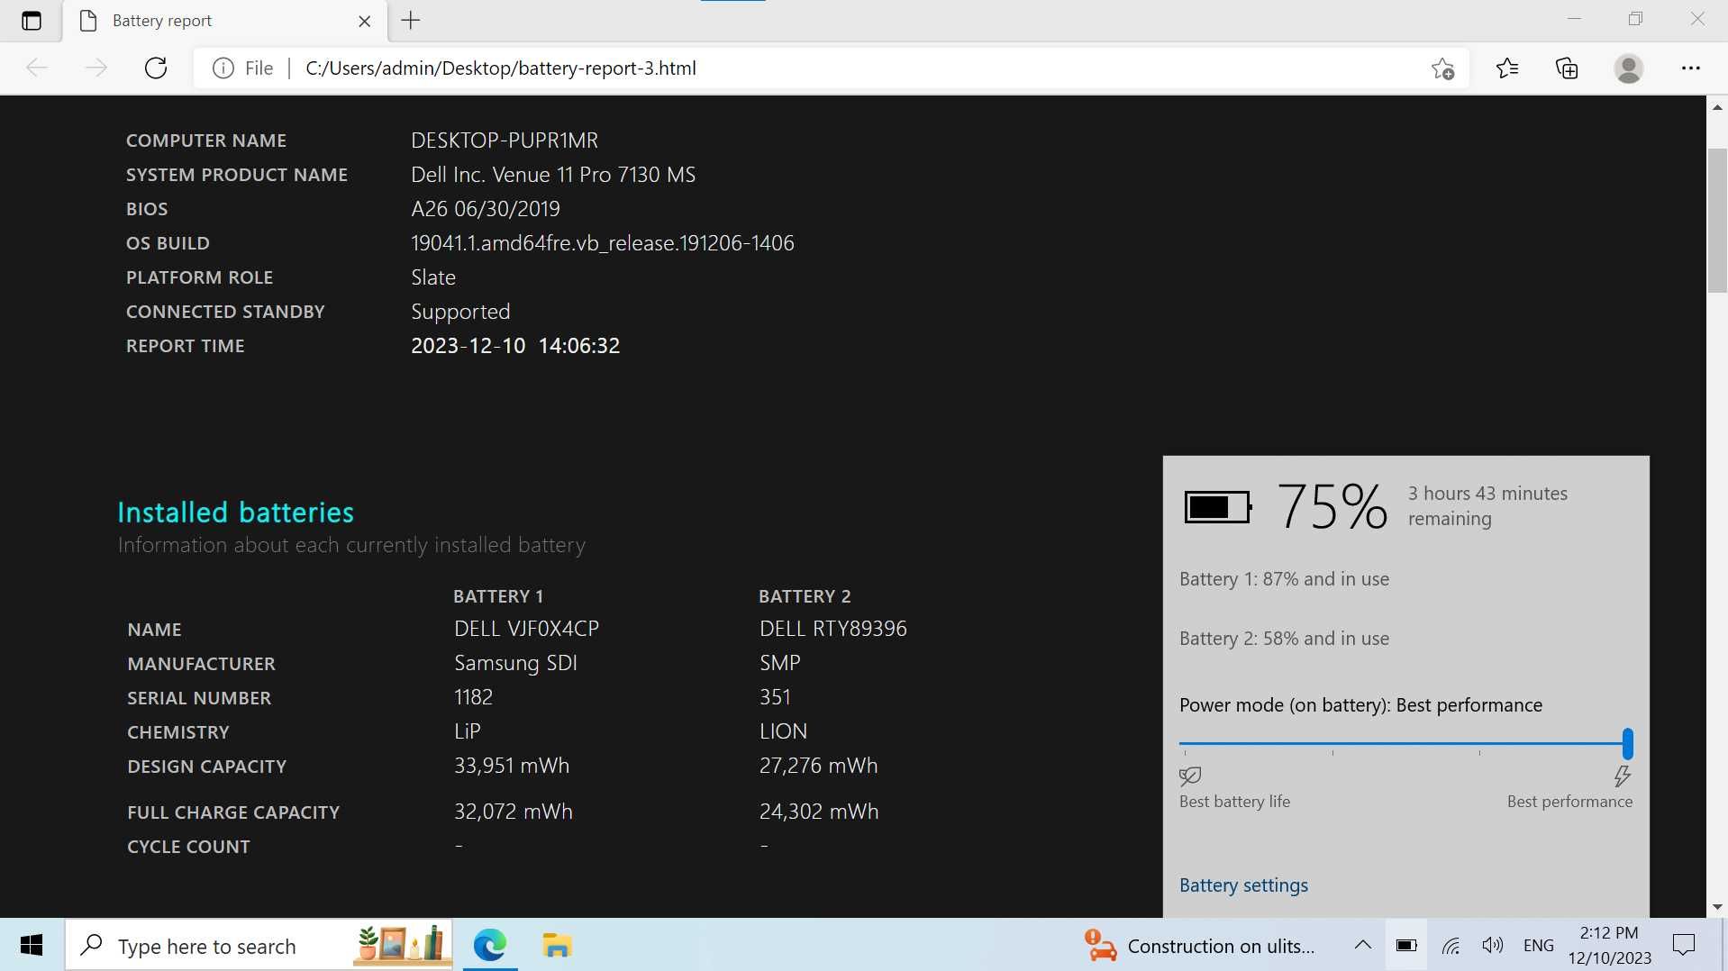
Task: Close the Battery report tab
Action: 365,21
